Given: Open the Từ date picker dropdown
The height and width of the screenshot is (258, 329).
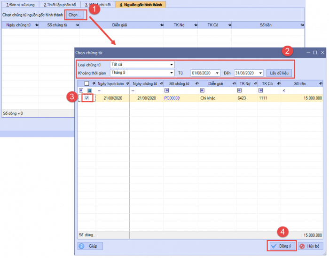Looking at the screenshot, I should pyautogui.click(x=217, y=73).
